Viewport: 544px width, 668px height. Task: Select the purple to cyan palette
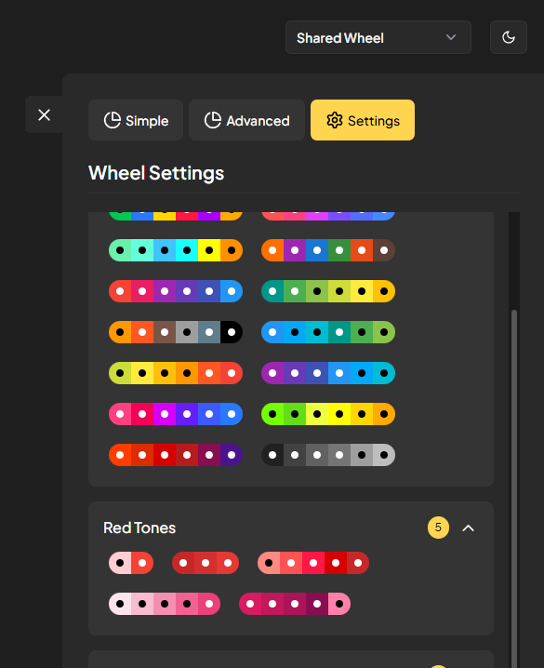click(328, 373)
